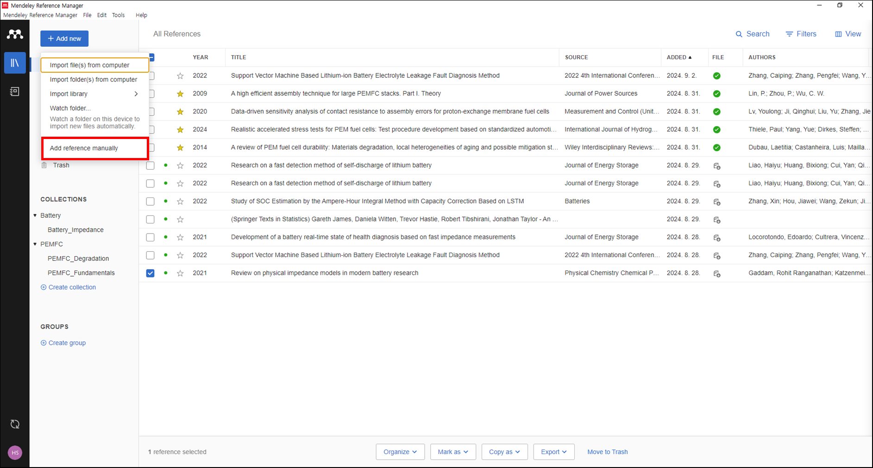This screenshot has height=468, width=873.
Task: Add file to Study of SOC Estimation reference
Action: [717, 202]
